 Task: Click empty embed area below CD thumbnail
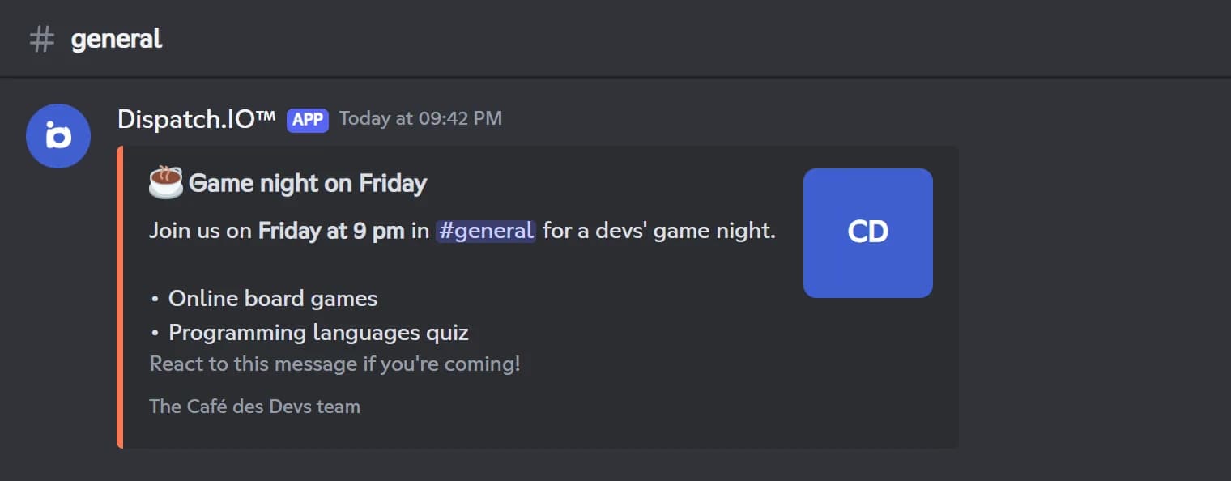[868, 372]
